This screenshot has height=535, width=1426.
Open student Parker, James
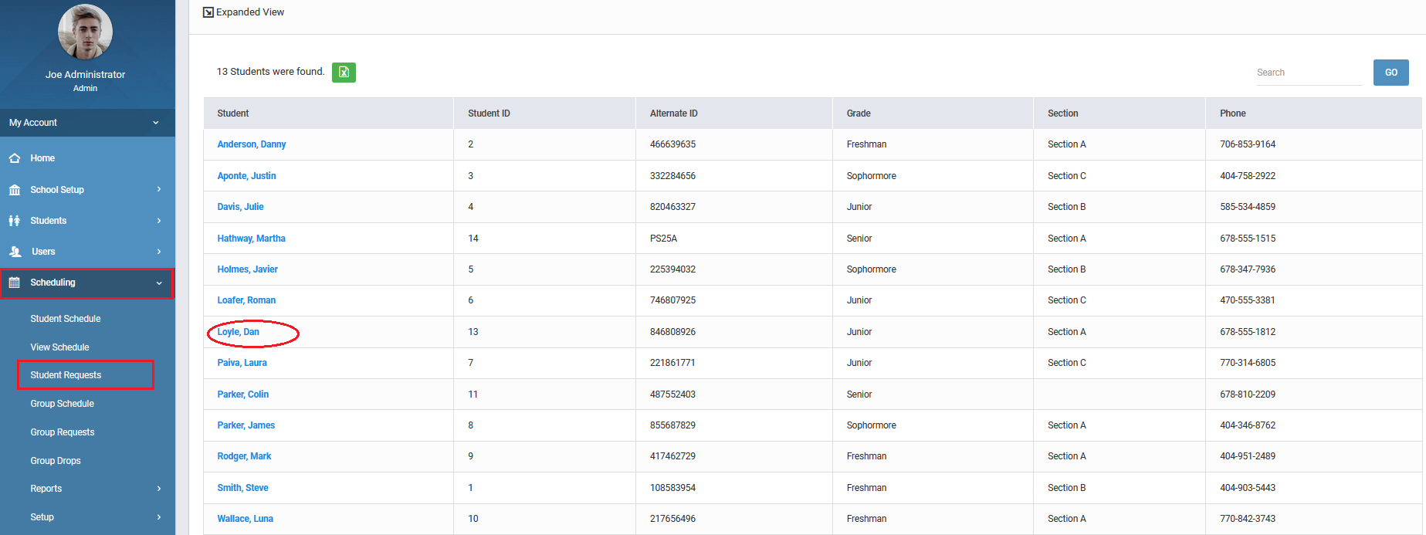[x=246, y=425]
